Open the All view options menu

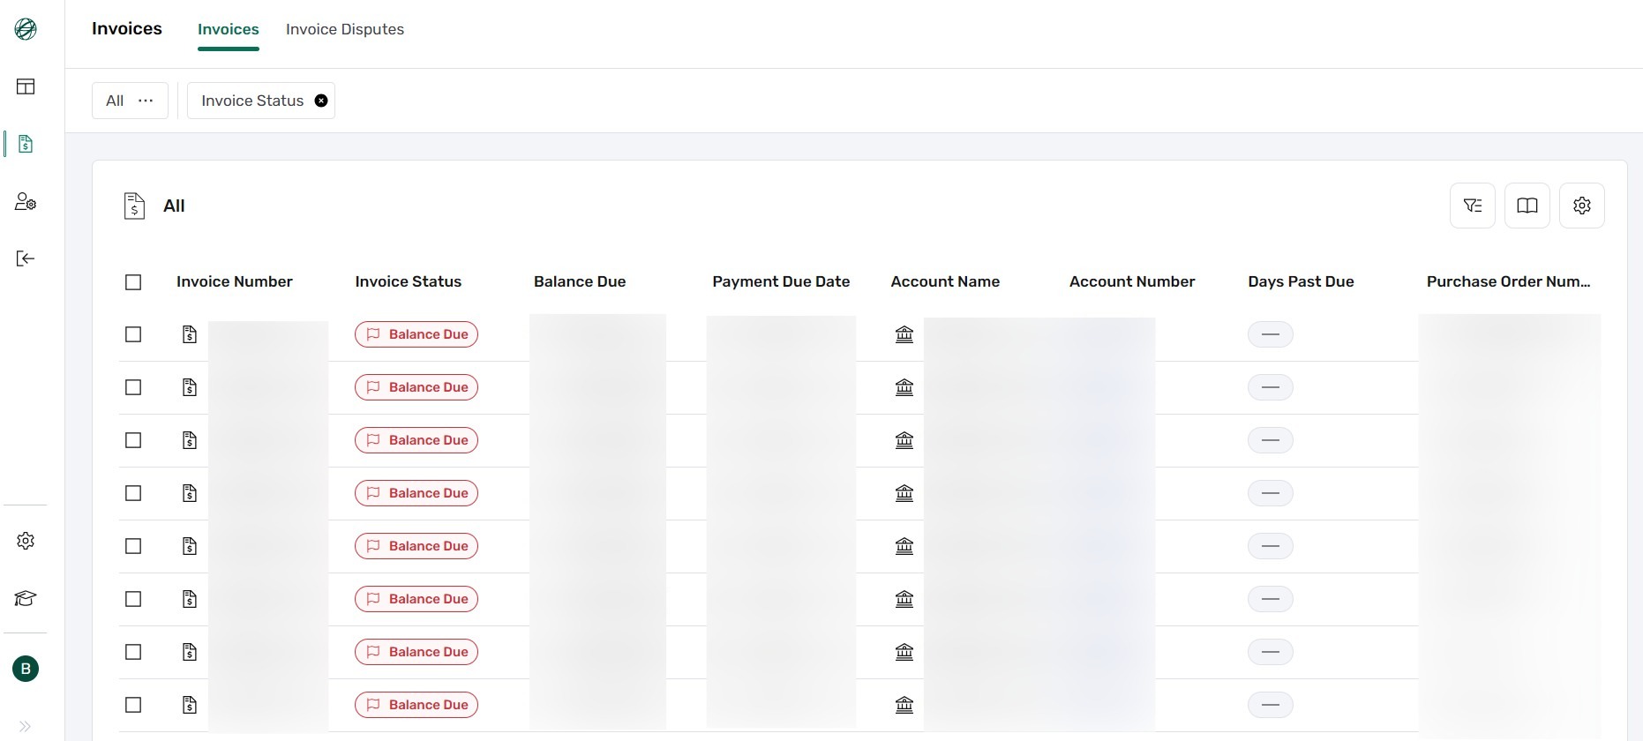tap(146, 101)
